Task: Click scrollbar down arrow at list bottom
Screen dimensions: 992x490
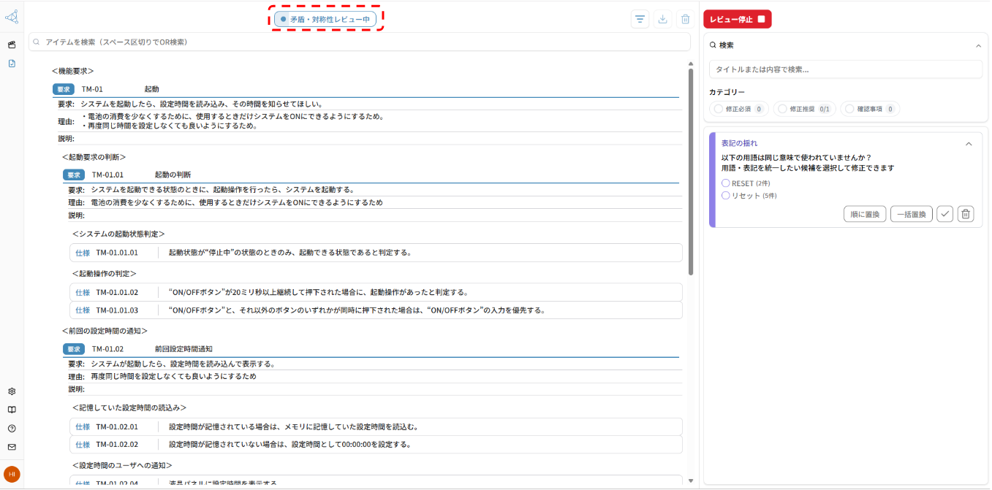Action: pos(691,481)
